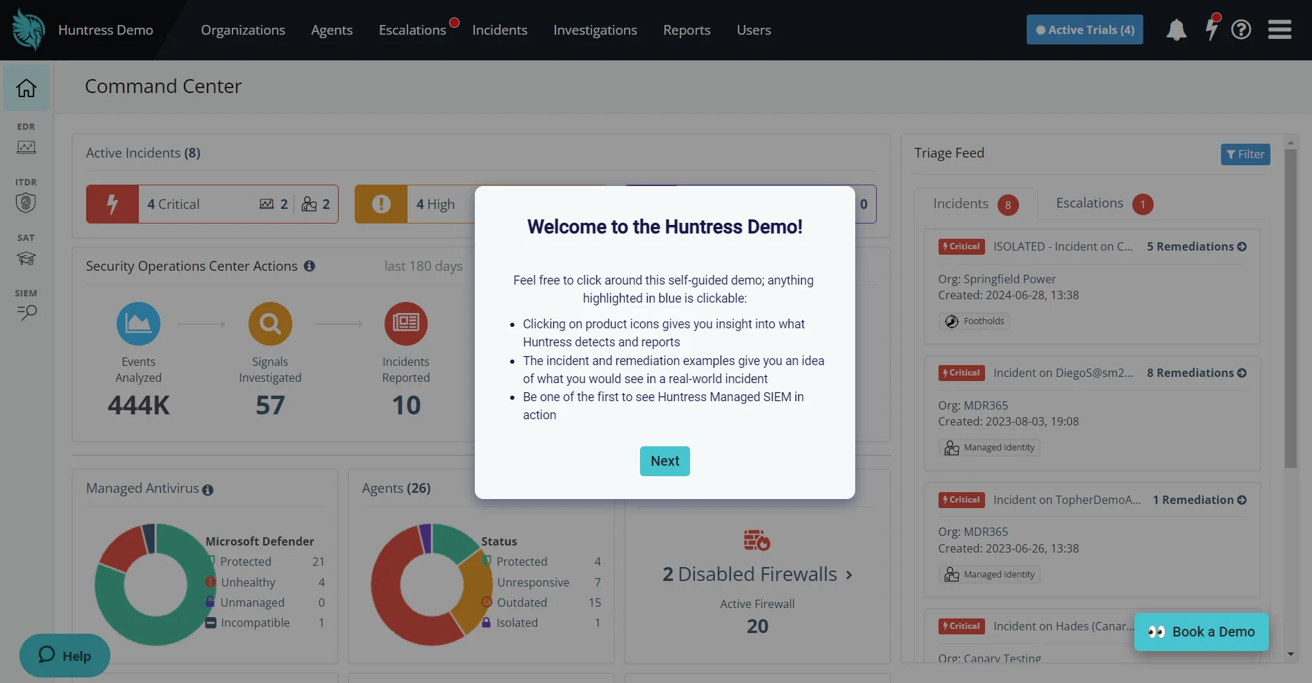Click the Huntress logo icon
Screen dimensions: 1312x683
pos(28,30)
